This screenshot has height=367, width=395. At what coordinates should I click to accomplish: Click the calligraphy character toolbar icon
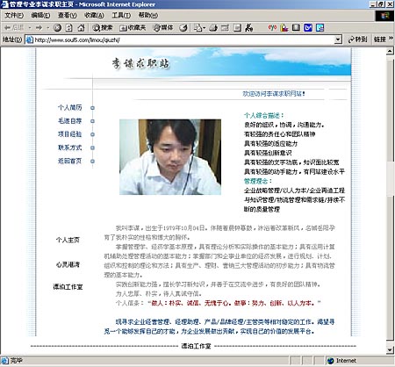[249, 28]
